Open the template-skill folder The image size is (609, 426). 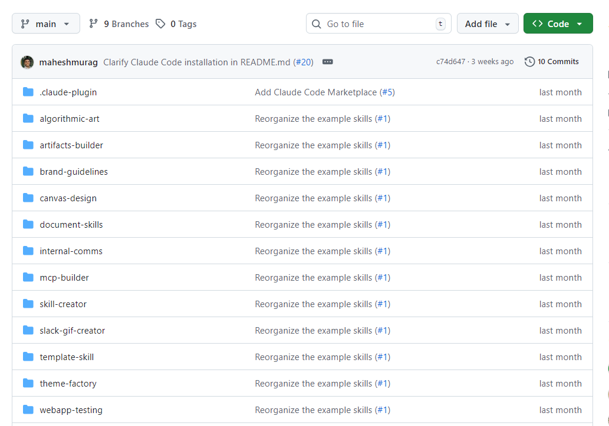click(x=67, y=357)
